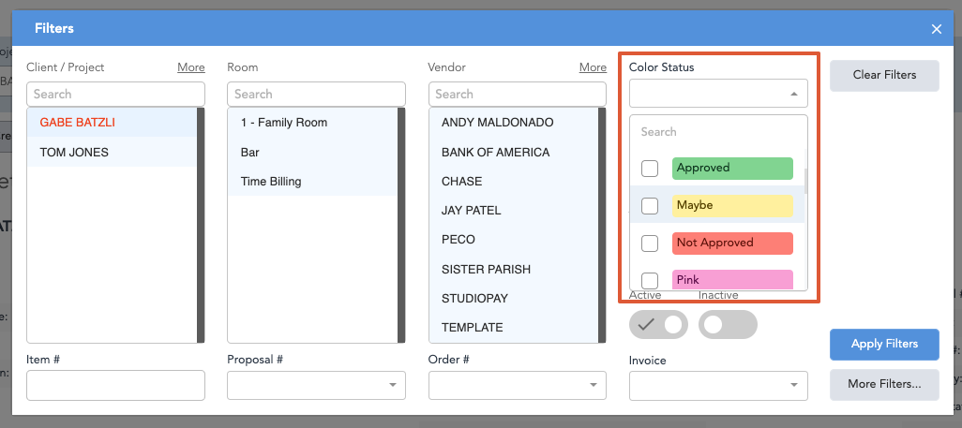Click the Client / Project list scrollbar
This screenshot has height=428, width=962.
[201, 225]
